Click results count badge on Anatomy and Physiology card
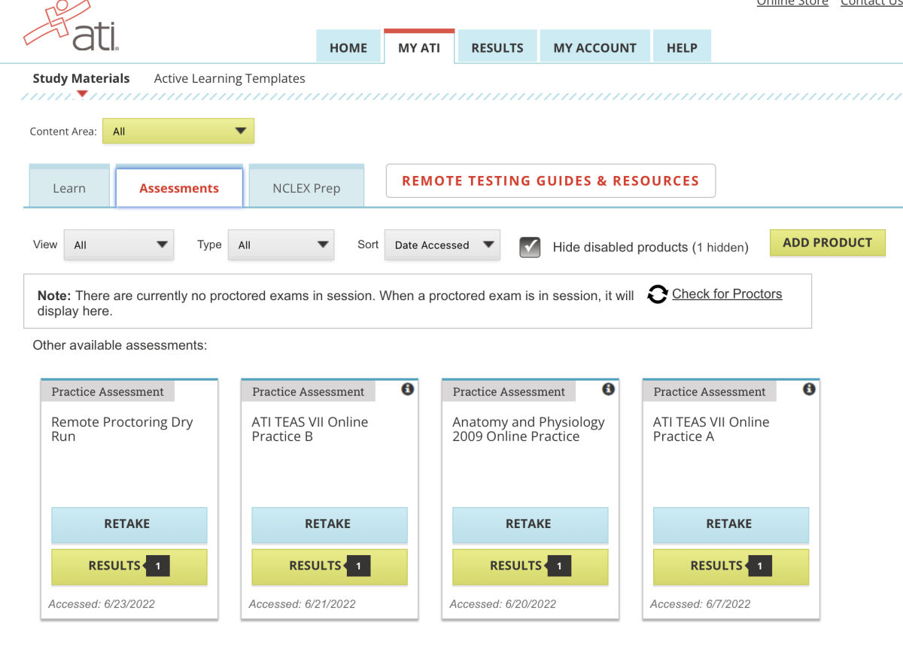Screen dimensions: 903x665 (559, 566)
